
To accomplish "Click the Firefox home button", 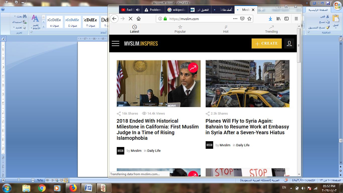I will tap(139, 19).
